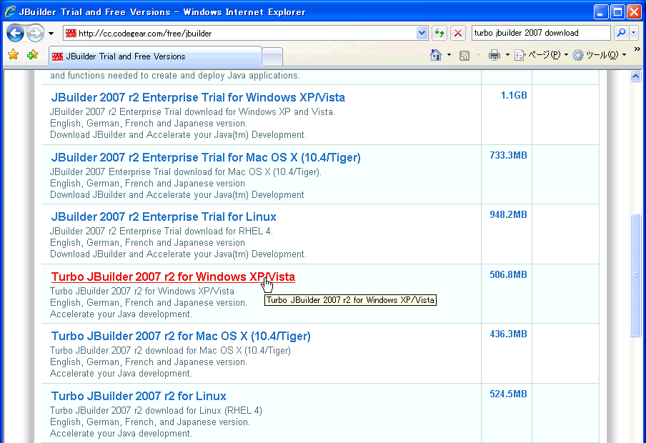This screenshot has width=646, height=443.
Task: Open the recent pages dropdown arrow
Action: click(x=51, y=34)
